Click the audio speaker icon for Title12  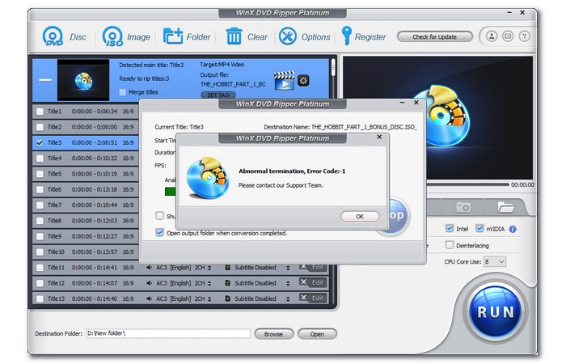click(149, 283)
